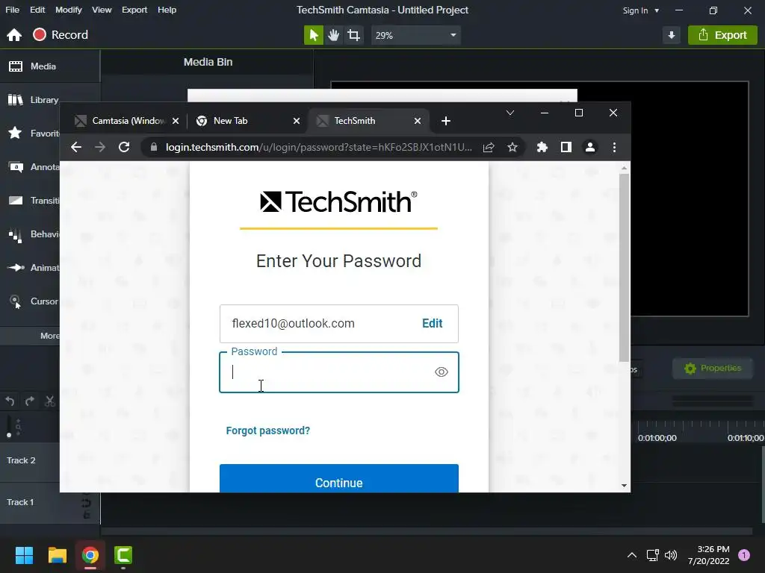
Task: Activate the Pan hand tool
Action: 334,35
